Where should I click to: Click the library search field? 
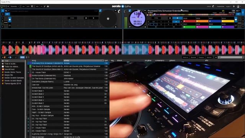coord(231,58)
